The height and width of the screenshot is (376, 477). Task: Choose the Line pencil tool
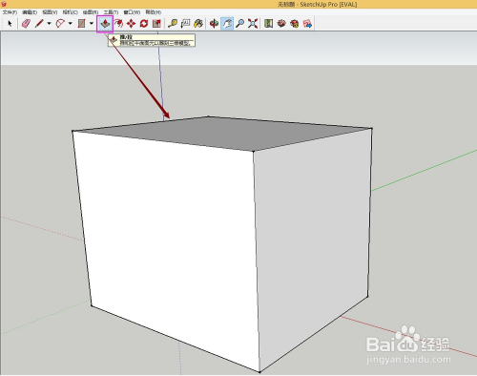(x=39, y=24)
